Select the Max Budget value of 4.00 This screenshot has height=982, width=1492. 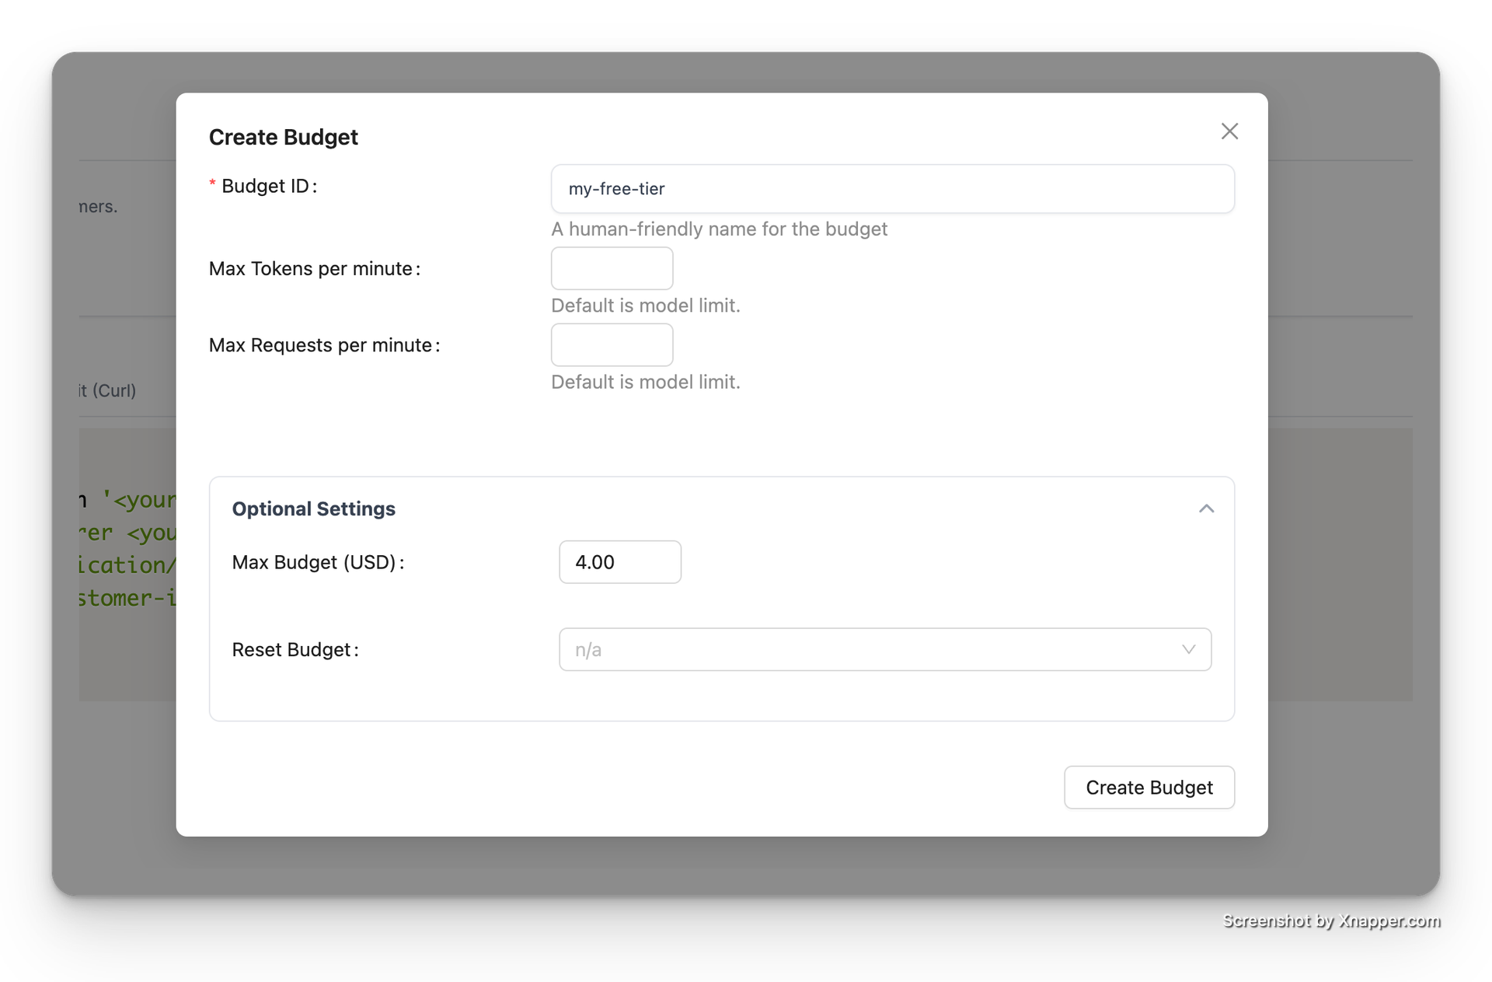pyautogui.click(x=619, y=561)
